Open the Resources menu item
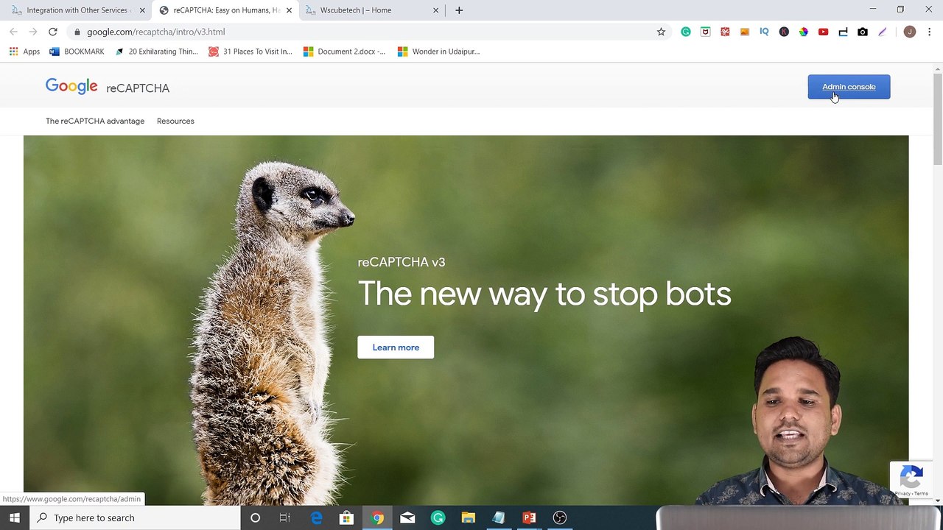 coord(175,121)
